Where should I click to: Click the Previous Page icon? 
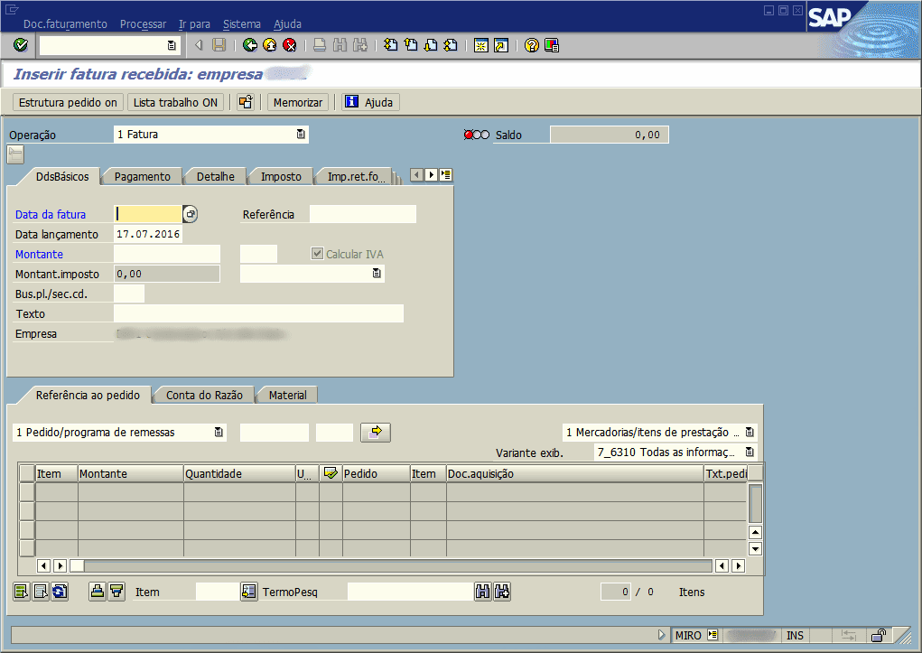(411, 45)
